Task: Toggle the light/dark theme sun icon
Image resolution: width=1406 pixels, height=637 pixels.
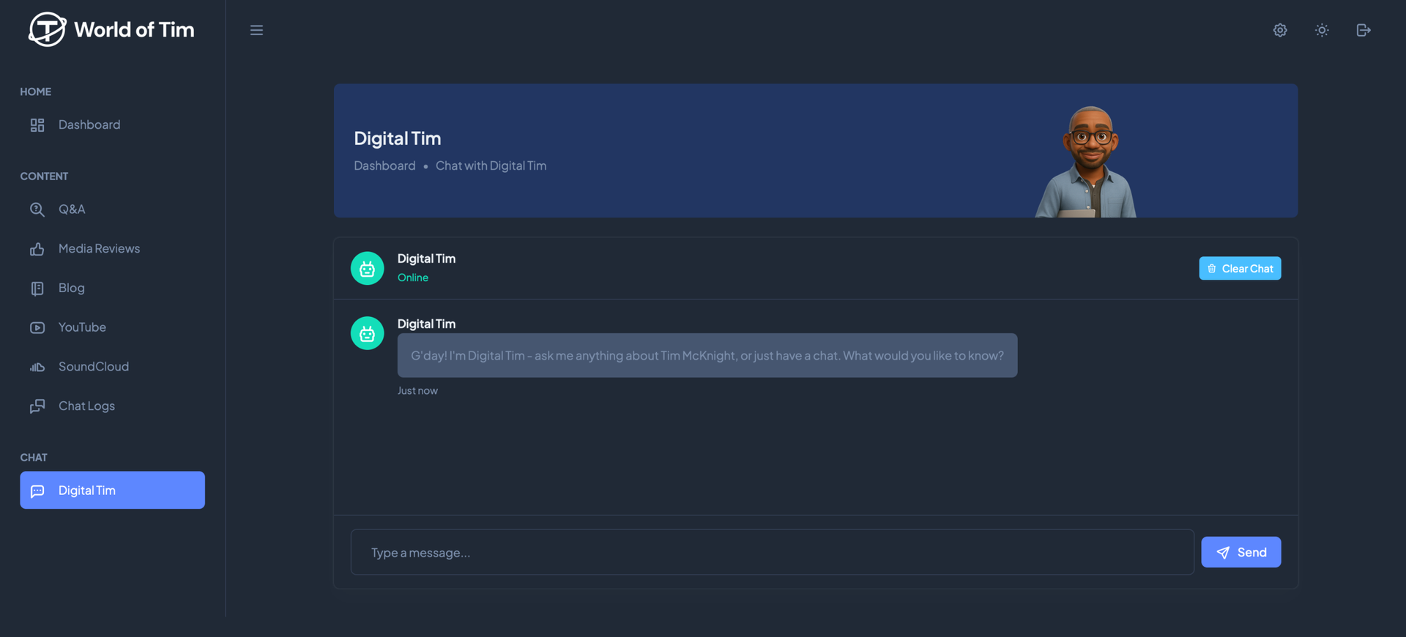Action: click(1322, 30)
